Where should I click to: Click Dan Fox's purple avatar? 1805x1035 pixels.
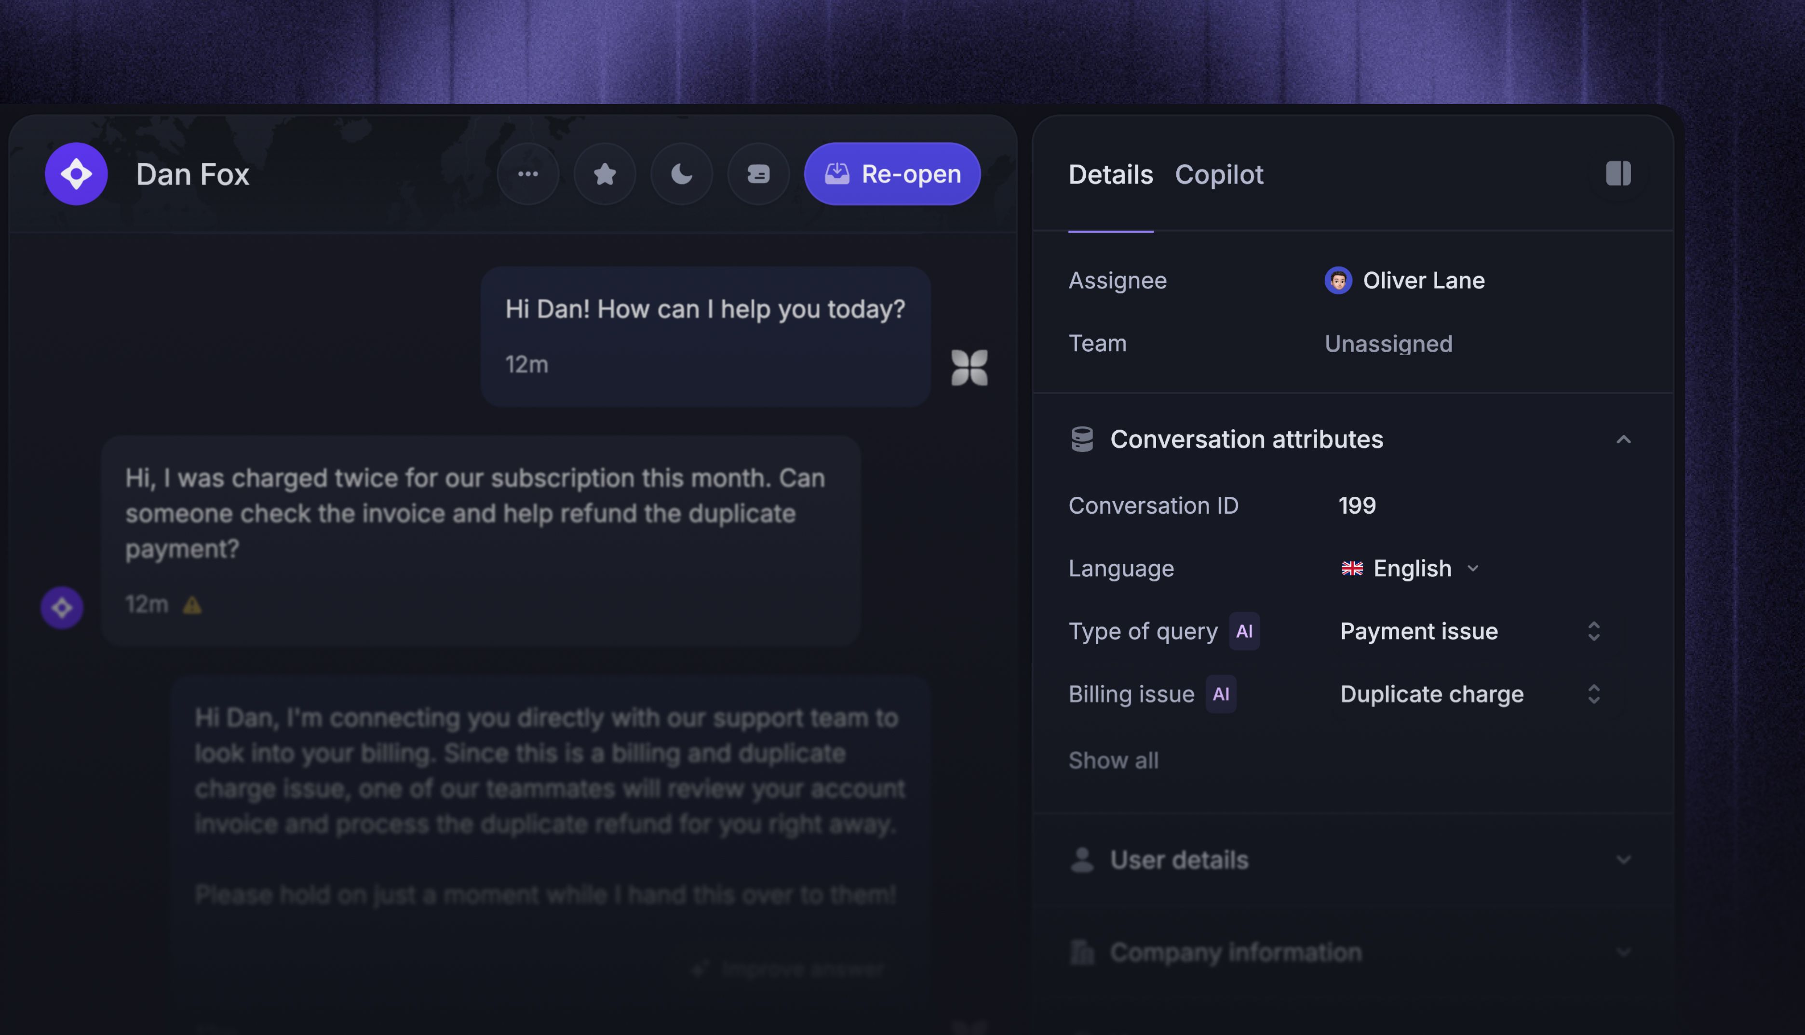coord(76,174)
